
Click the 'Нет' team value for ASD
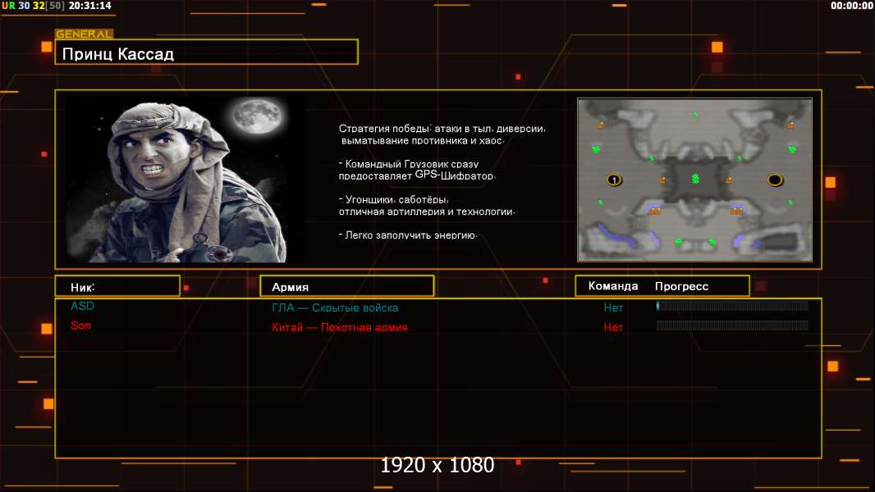pos(613,307)
